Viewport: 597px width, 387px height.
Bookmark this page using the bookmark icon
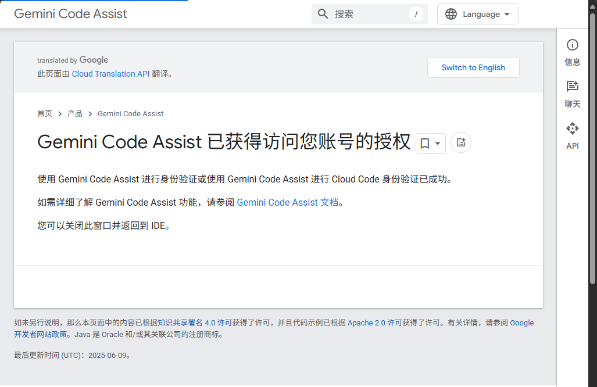tap(424, 142)
